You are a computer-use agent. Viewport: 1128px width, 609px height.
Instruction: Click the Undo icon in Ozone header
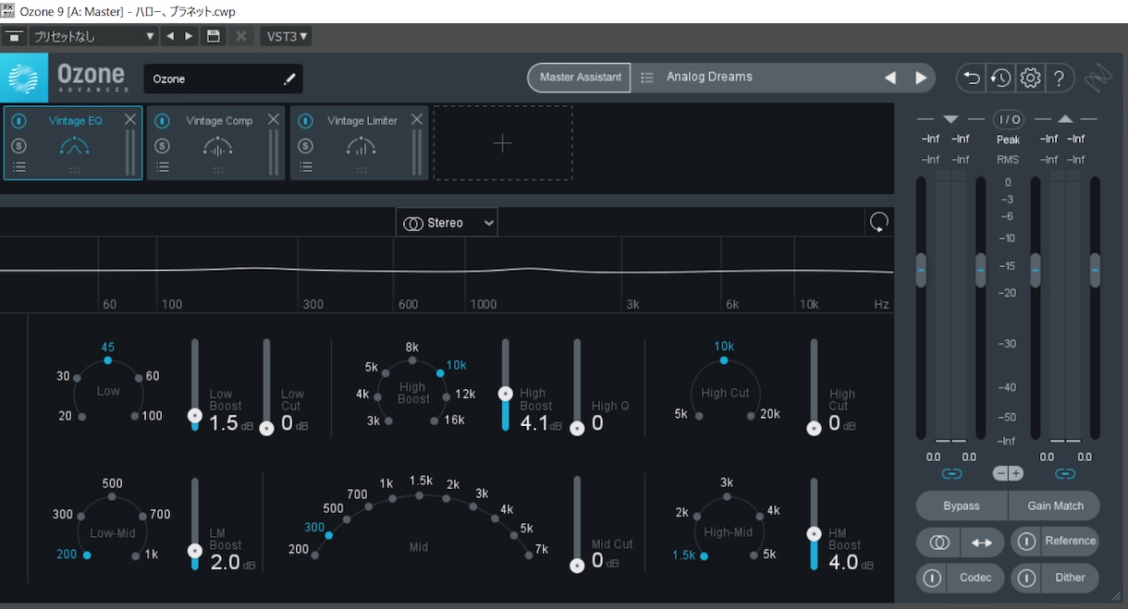point(972,79)
